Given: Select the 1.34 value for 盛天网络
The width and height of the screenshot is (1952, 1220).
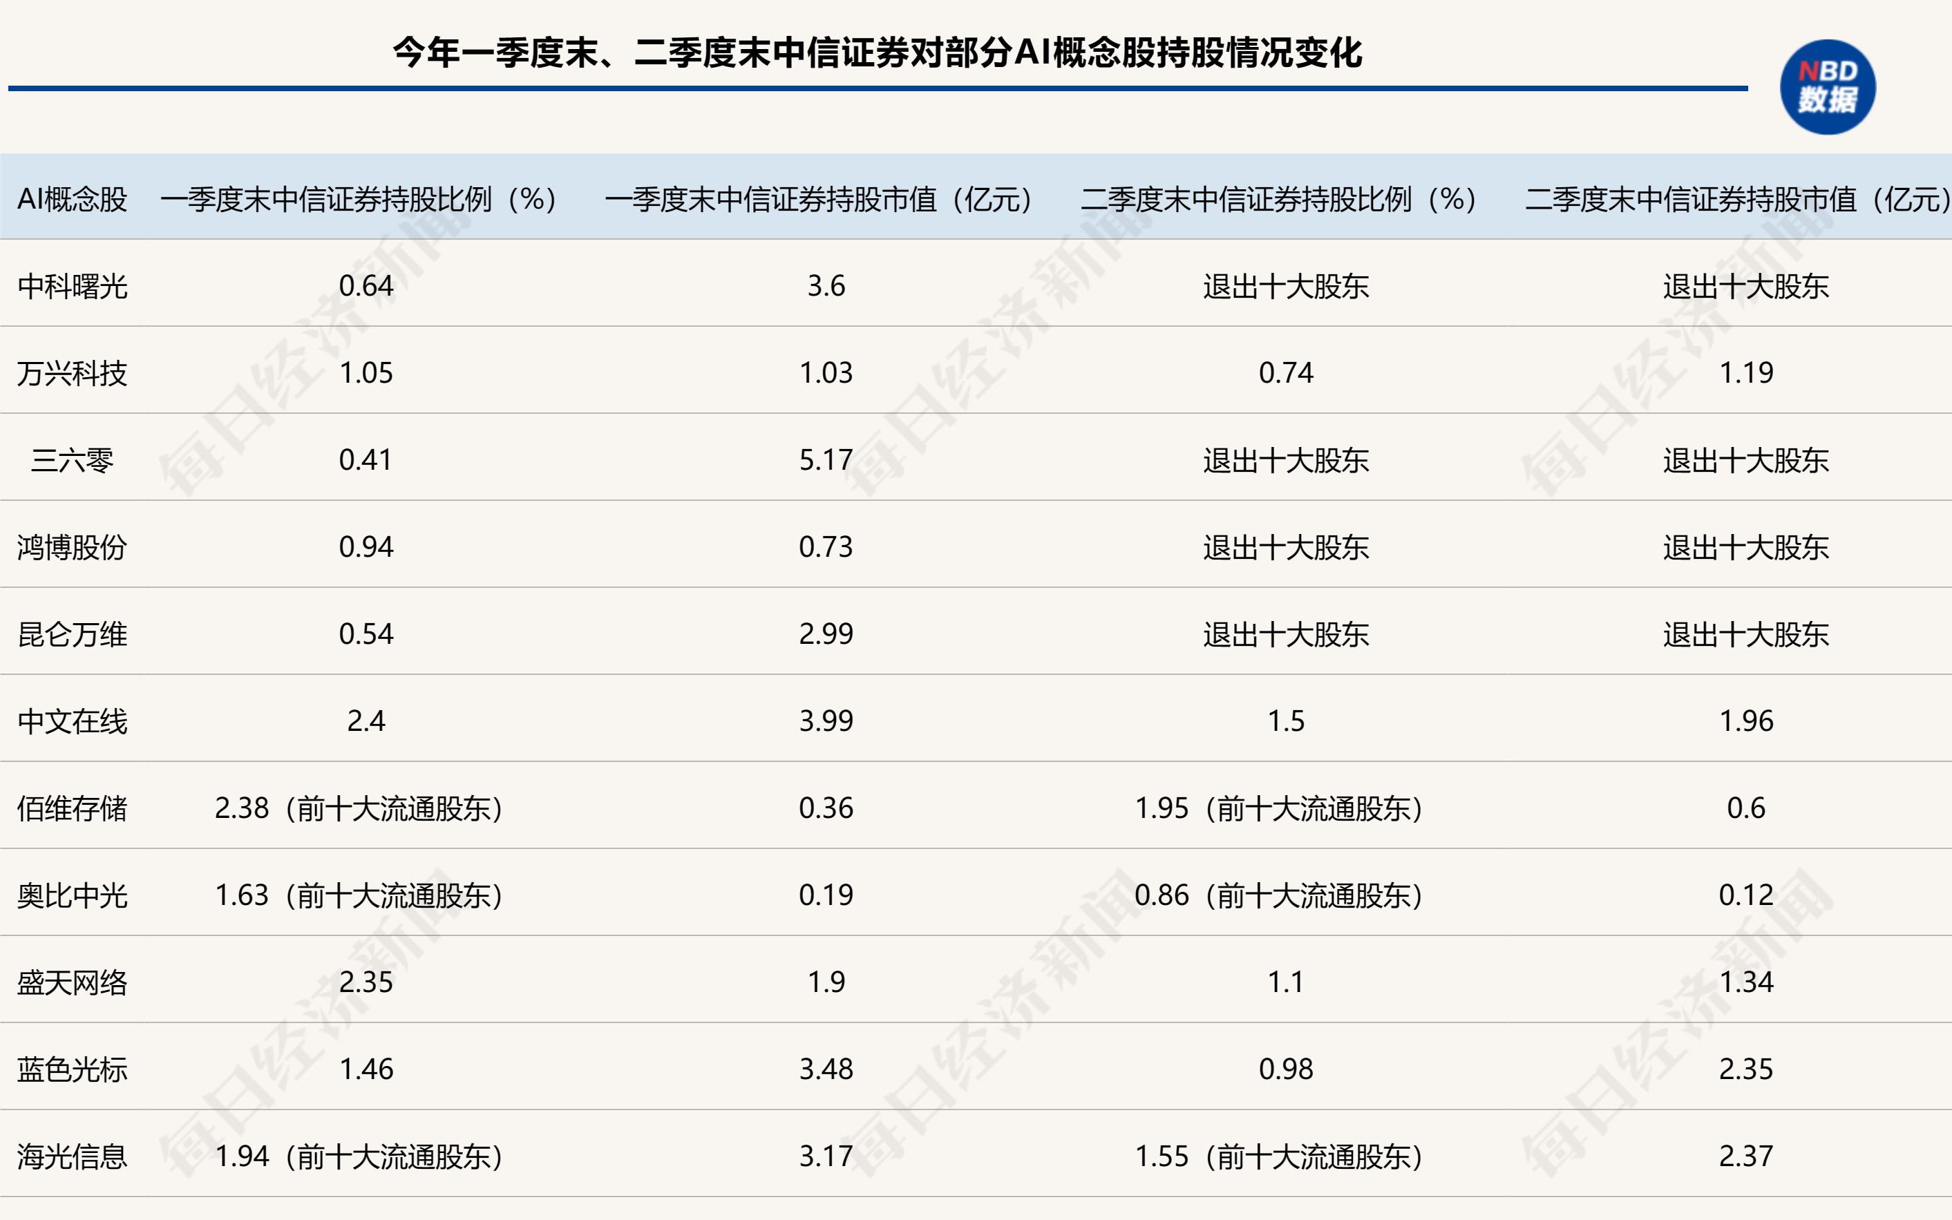Looking at the screenshot, I should [x=1746, y=983].
